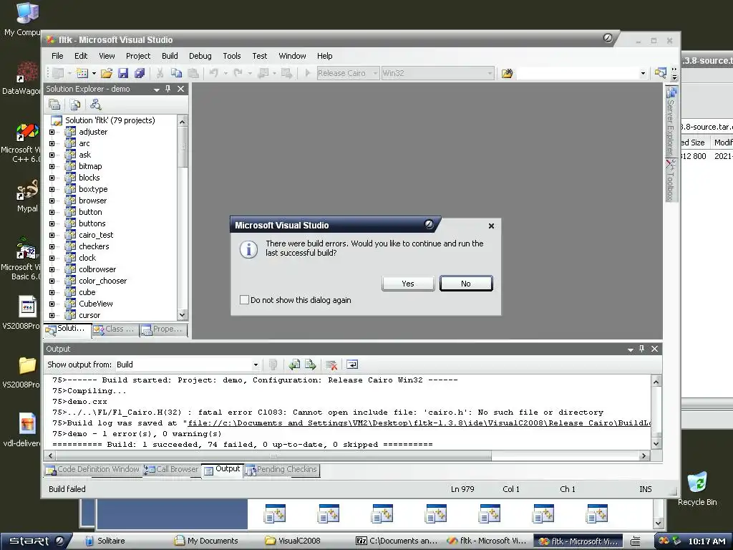Select the CubeView project in tree

point(96,304)
